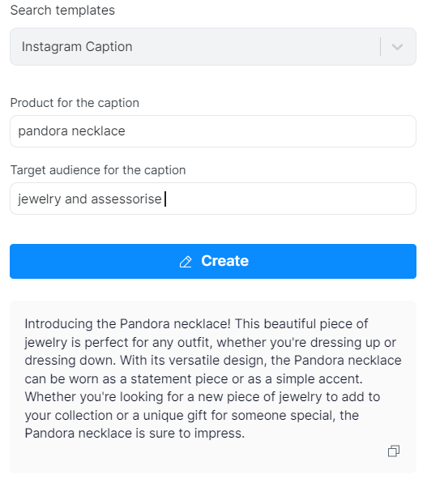Open the Instagram Caption template selector

(x=213, y=46)
